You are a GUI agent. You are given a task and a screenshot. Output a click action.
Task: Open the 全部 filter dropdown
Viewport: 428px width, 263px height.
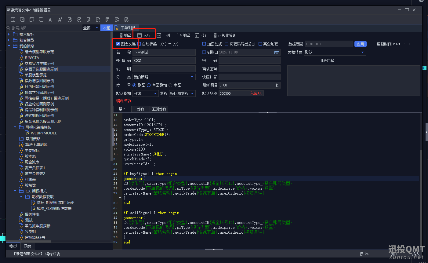tap(91, 28)
